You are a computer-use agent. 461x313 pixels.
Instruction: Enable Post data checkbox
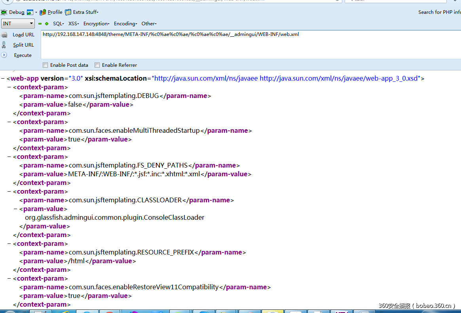[45, 65]
